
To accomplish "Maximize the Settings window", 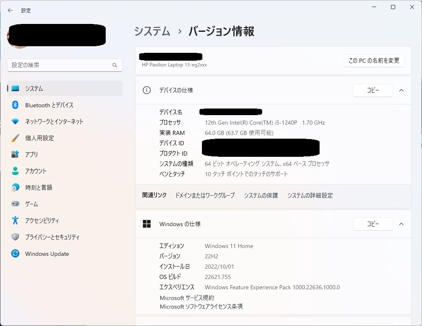I will pos(393,7).
